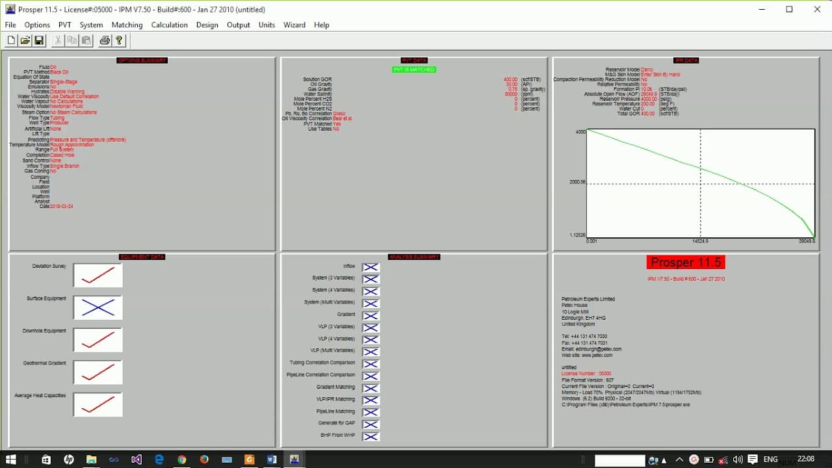Screen dimensions: 832x468
Task: Click the 'Black Oil' PVT Method value
Action: (59, 72)
